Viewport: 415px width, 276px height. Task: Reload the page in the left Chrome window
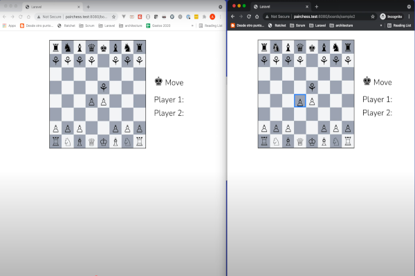(20, 17)
